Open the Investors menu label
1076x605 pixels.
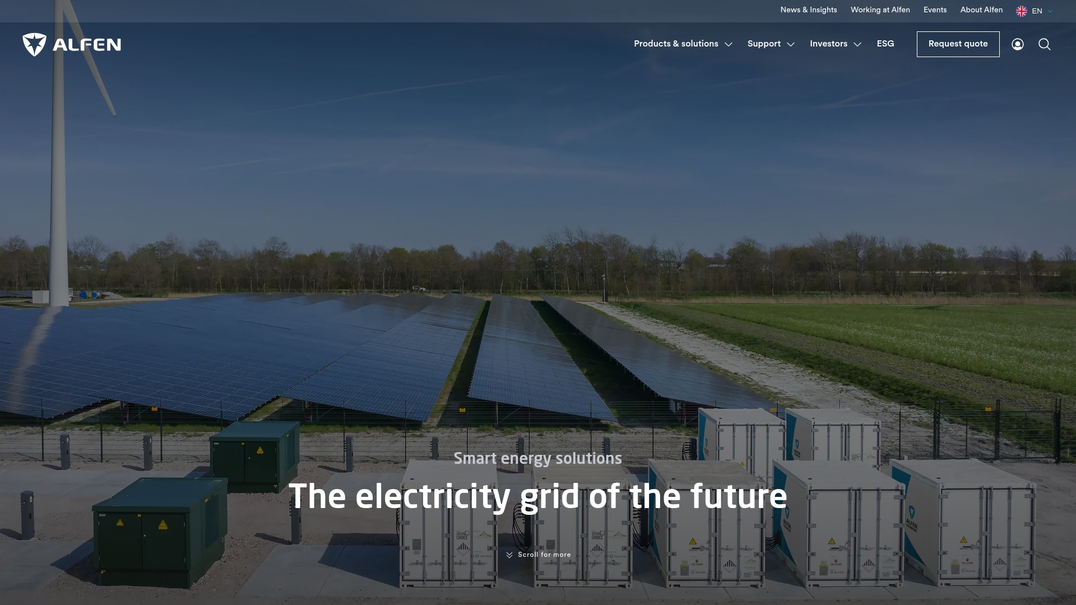click(828, 44)
